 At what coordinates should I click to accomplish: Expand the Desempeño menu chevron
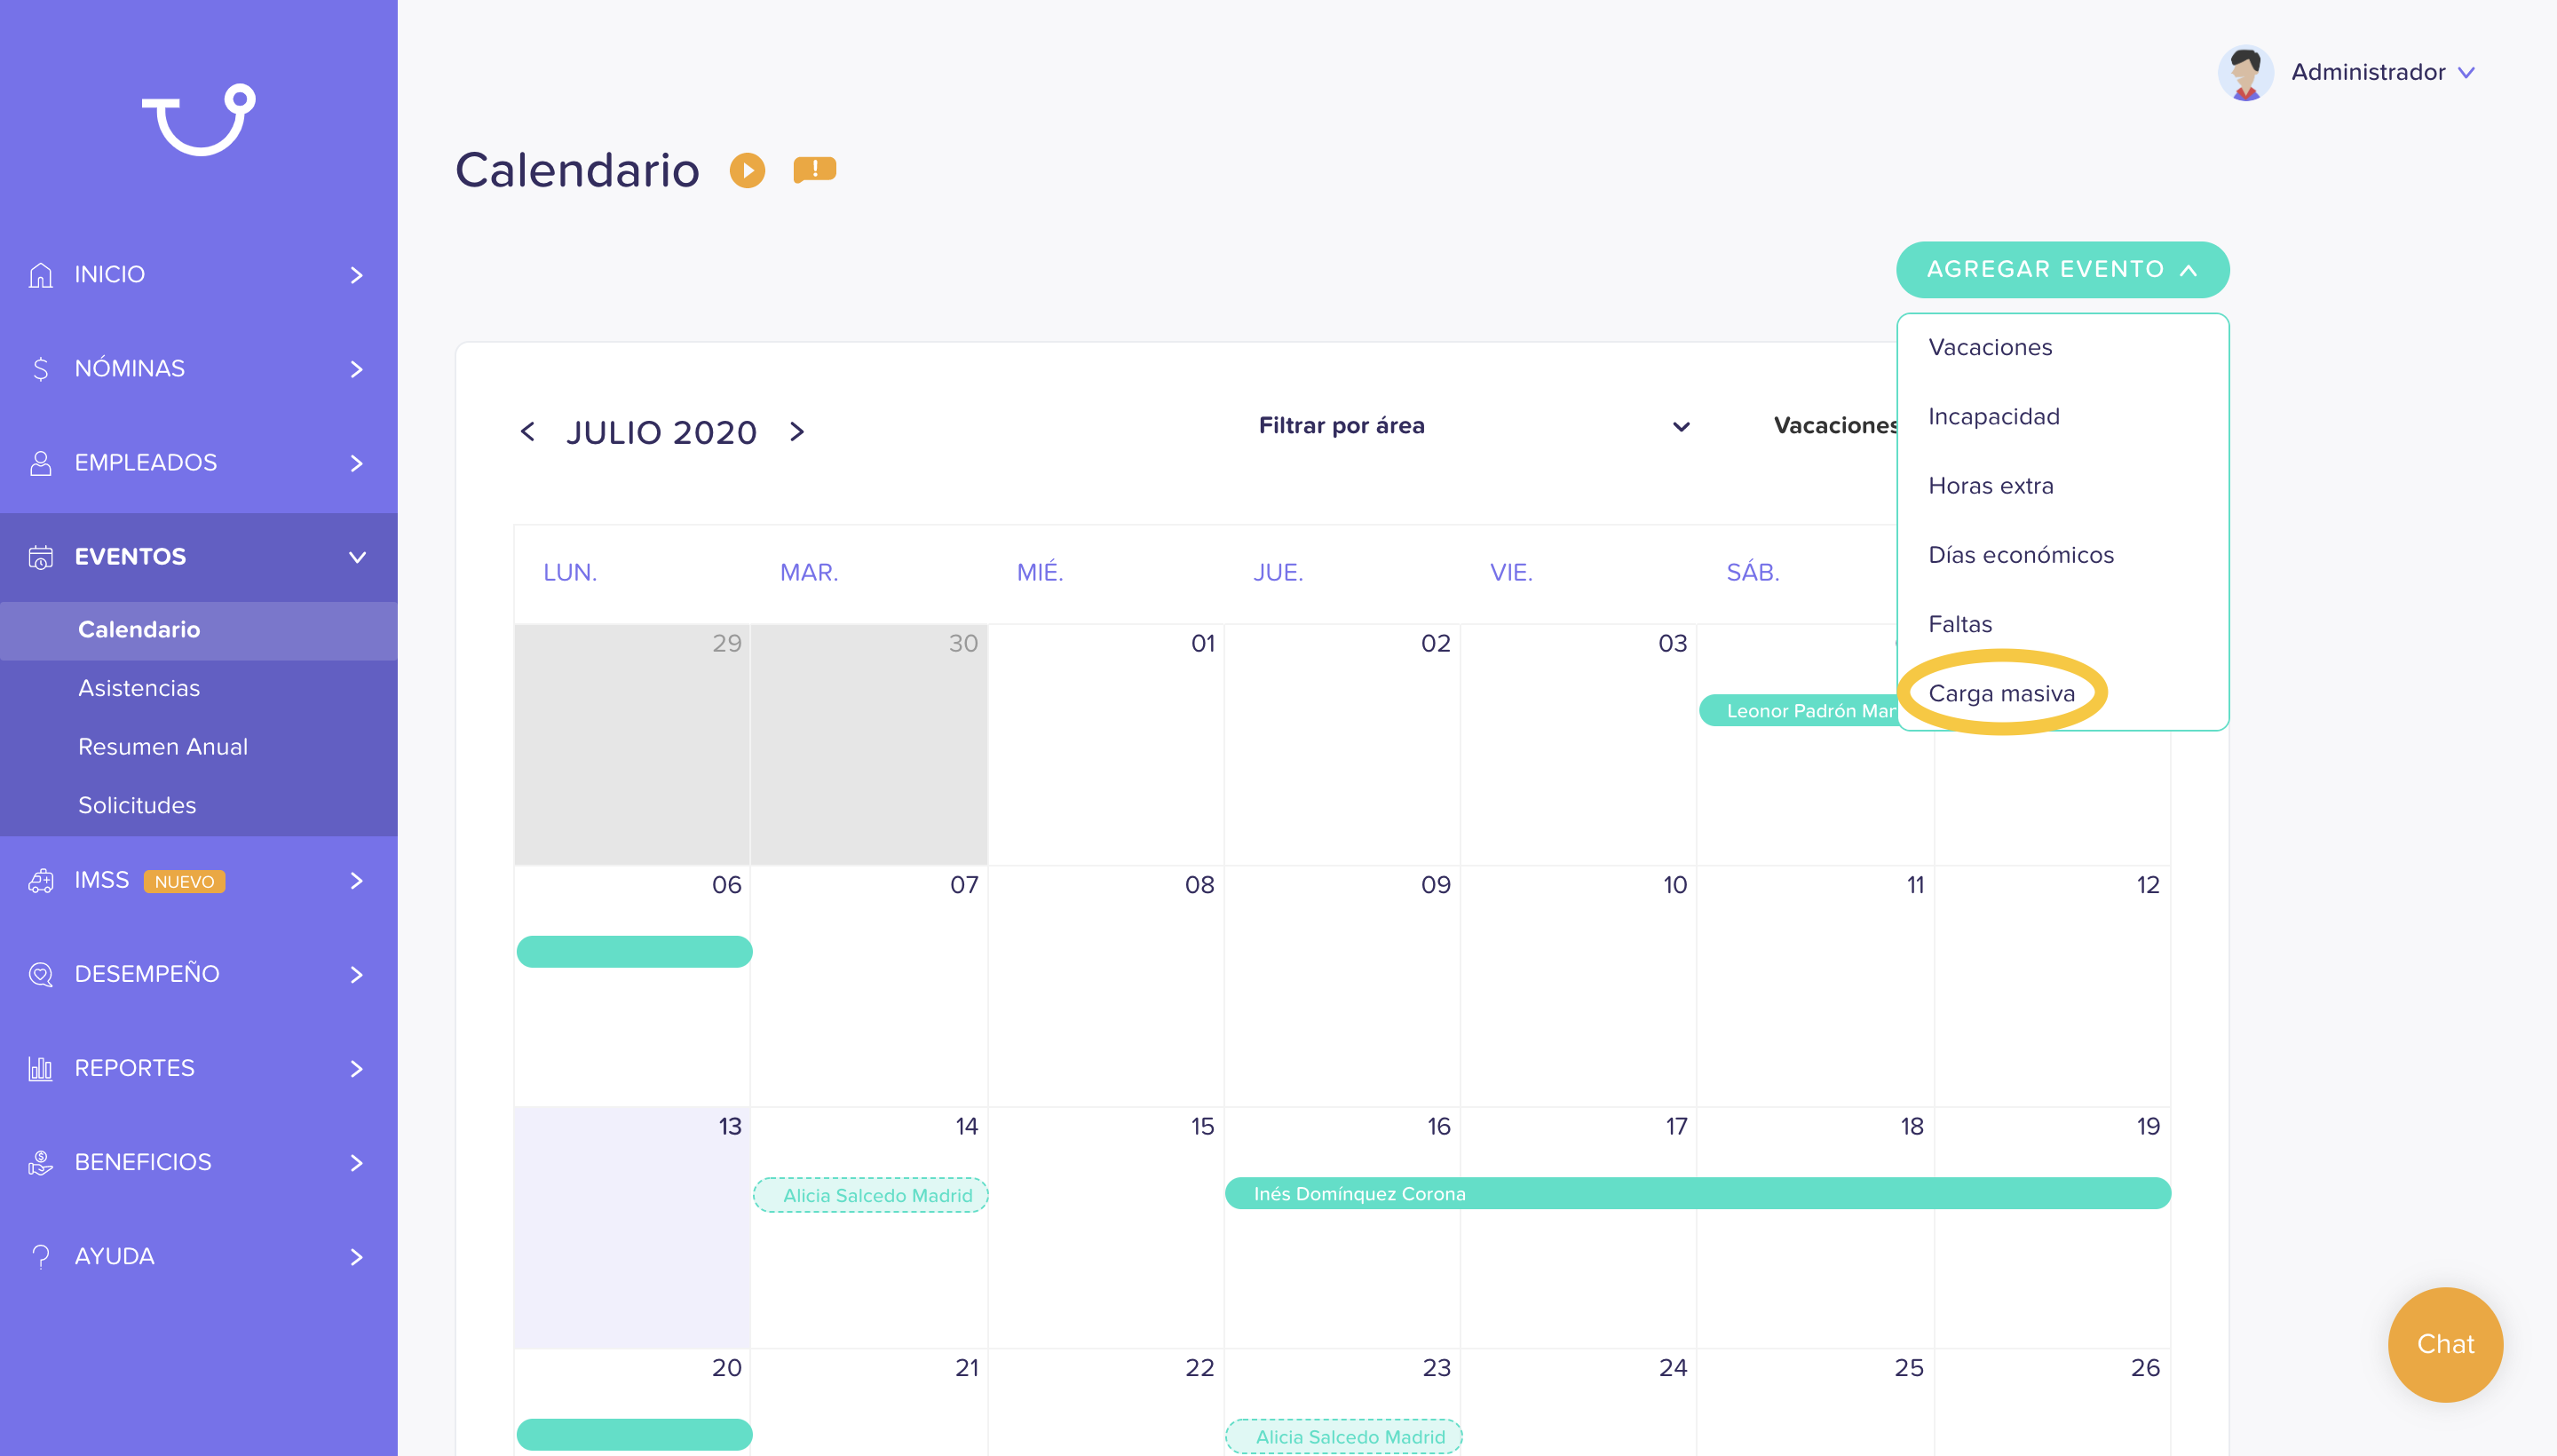click(x=356, y=974)
